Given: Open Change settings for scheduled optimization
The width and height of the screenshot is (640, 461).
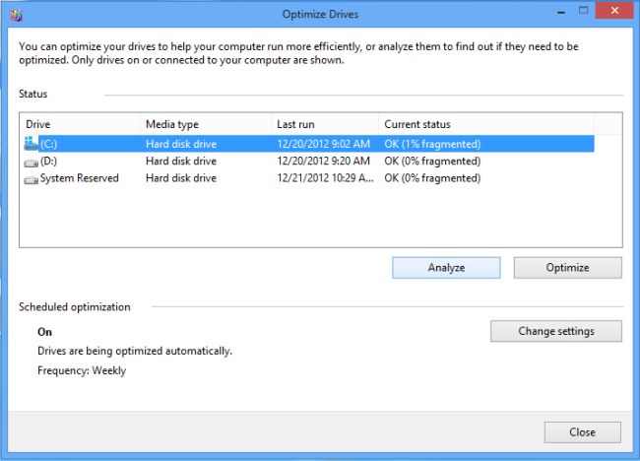Looking at the screenshot, I should pos(556,331).
